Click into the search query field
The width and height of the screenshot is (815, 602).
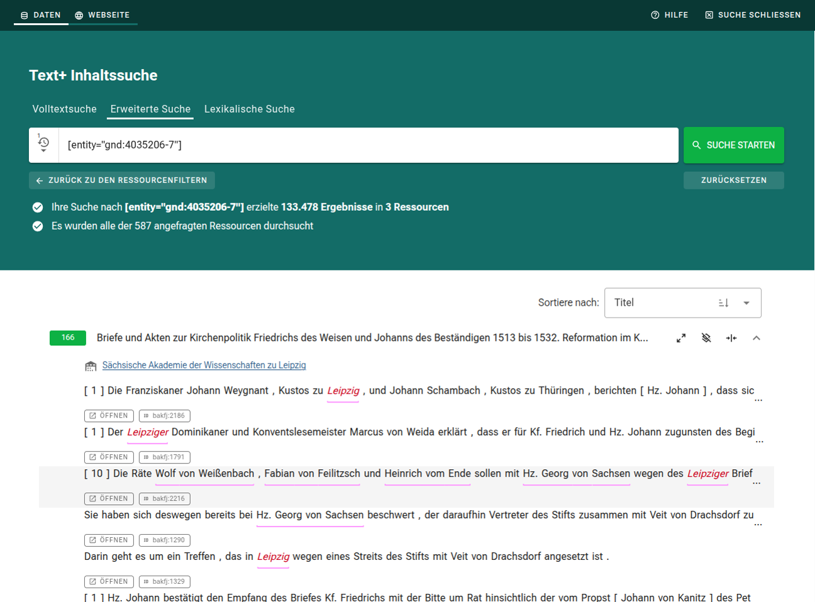click(369, 145)
